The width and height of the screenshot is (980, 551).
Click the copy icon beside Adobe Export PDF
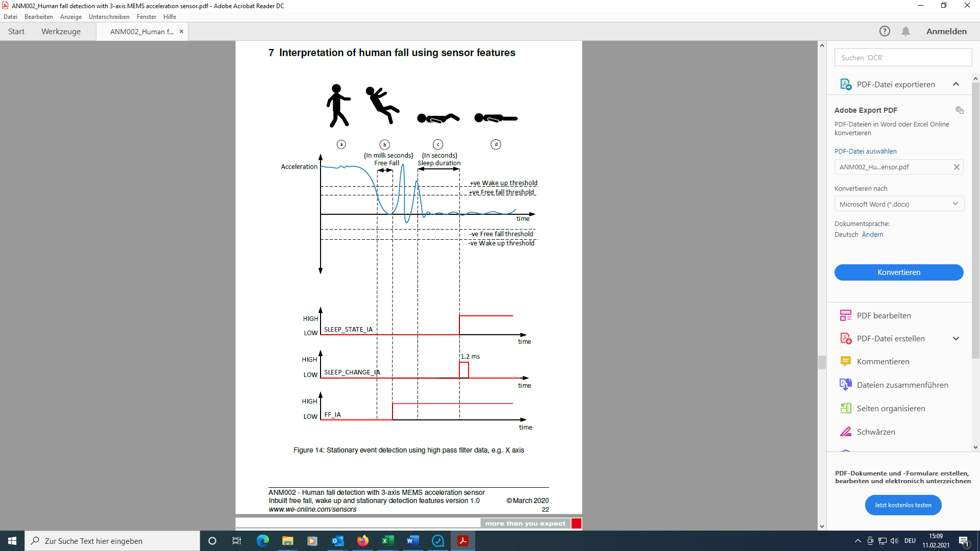click(x=959, y=110)
